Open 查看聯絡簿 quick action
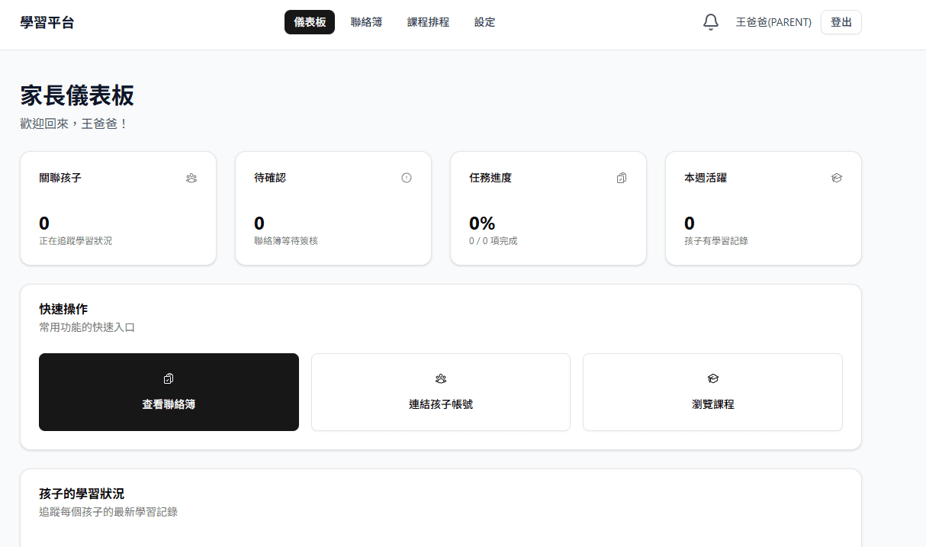926x547 pixels. (x=169, y=392)
